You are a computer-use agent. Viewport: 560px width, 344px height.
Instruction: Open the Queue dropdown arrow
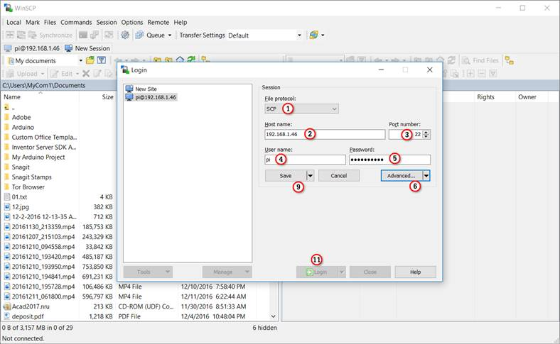pyautogui.click(x=170, y=35)
